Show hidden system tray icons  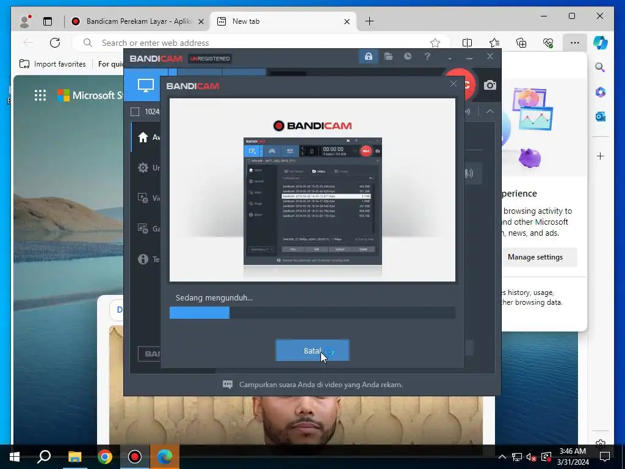click(502, 457)
